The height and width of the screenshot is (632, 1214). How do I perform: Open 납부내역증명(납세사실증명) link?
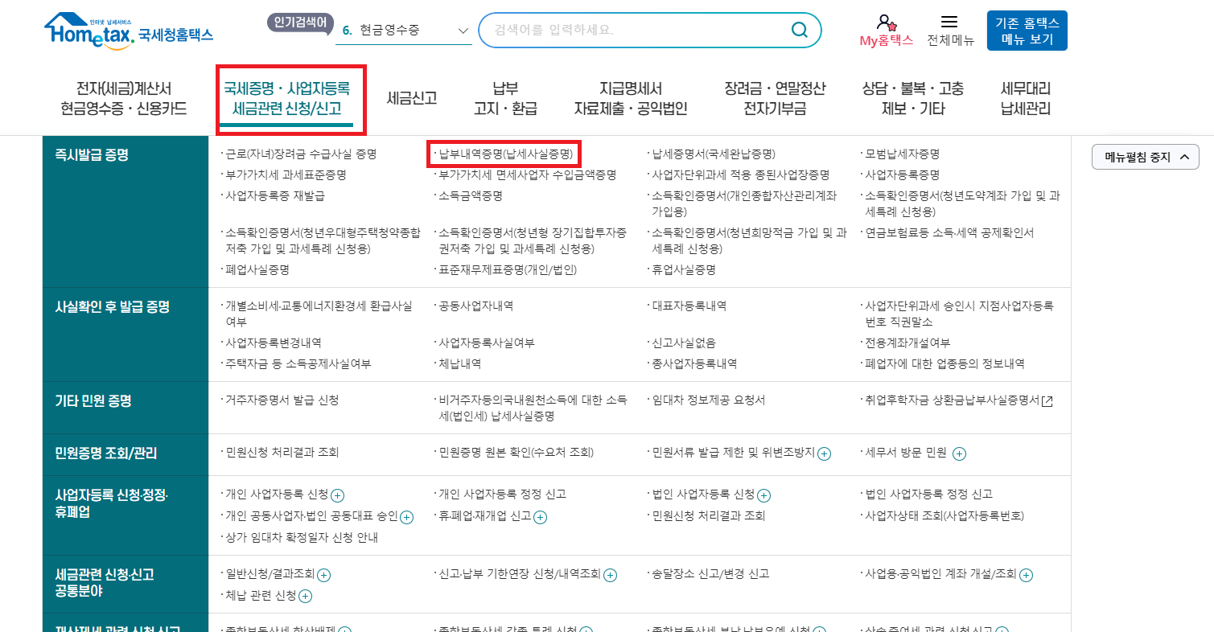[x=503, y=152]
